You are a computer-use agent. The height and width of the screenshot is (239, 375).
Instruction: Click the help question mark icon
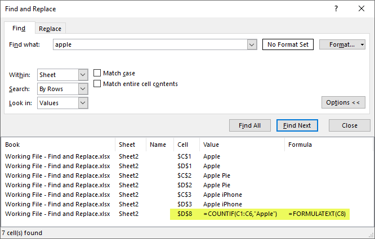337,9
